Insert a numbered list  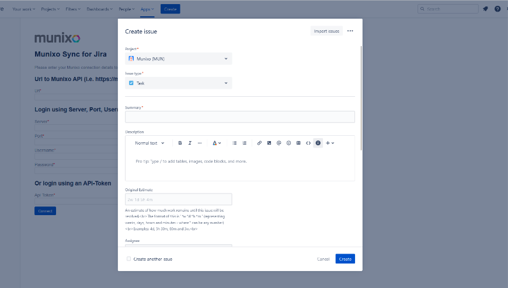(x=244, y=143)
